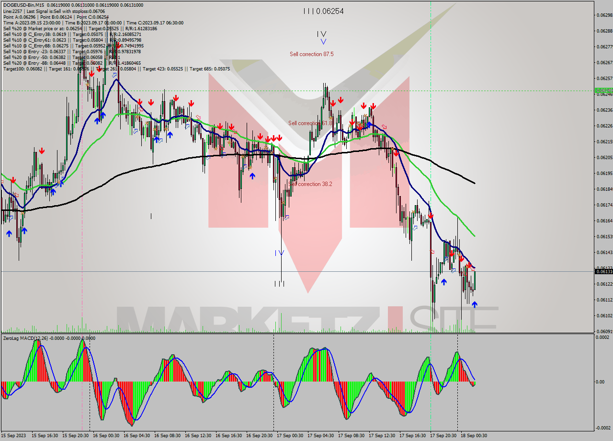Select the 'Sell %10 @ Entry -23: 0.06337' line
Screen dimensions: 613x441
(x=72, y=51)
